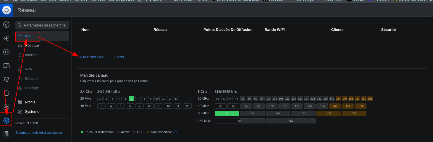The image size is (433, 142).
Task: Toggle 5 GHz 40 MHz channel 38
Action: 221,106
